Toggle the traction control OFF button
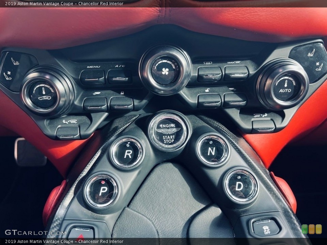 (x=266, y=228)
